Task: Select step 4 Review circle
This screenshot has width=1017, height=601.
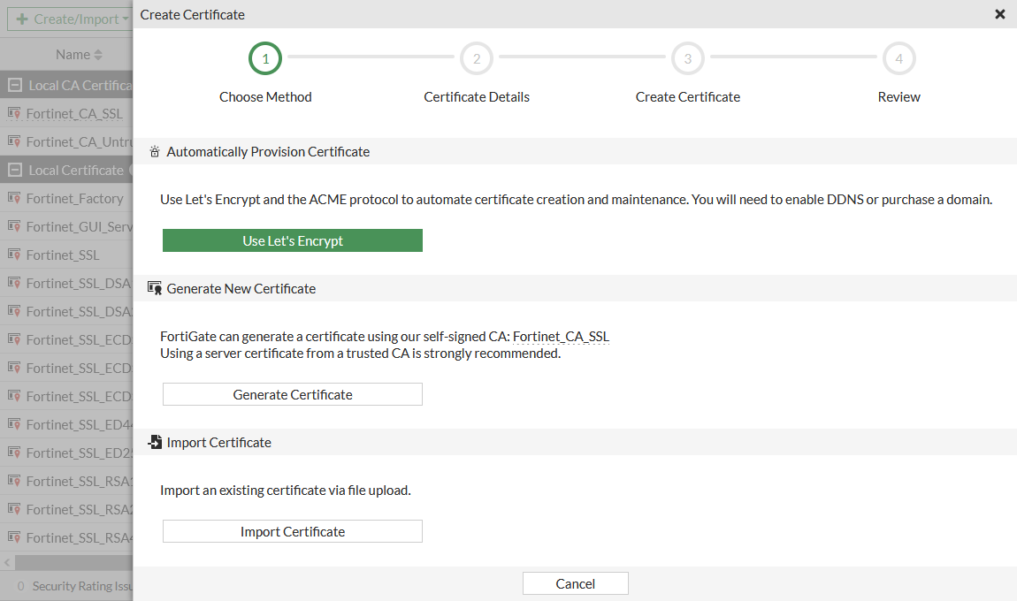Action: pos(898,59)
